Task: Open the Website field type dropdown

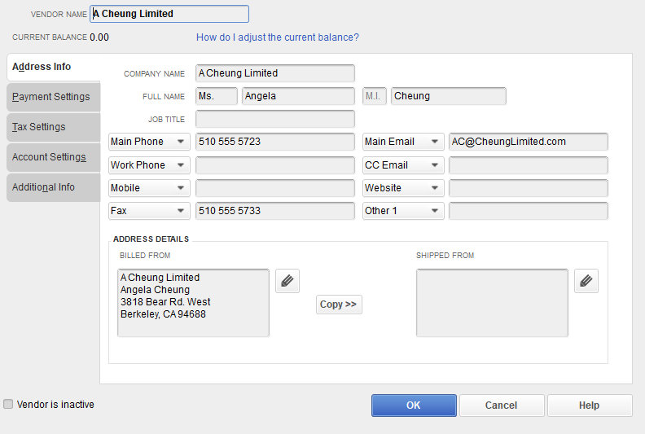Action: click(x=435, y=188)
